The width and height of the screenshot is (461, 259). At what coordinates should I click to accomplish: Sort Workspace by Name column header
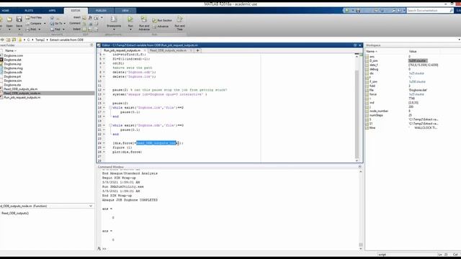coord(372,51)
